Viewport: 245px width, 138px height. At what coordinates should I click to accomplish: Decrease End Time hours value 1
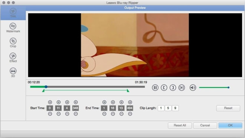pyautogui.click(x=104, y=114)
